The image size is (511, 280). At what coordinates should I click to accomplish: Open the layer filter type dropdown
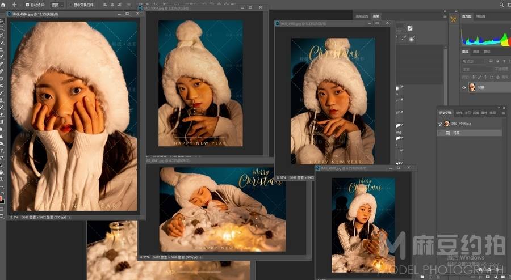[x=475, y=61]
